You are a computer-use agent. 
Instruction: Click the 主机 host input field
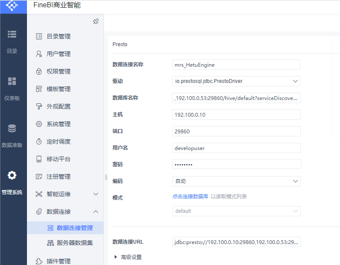point(237,115)
